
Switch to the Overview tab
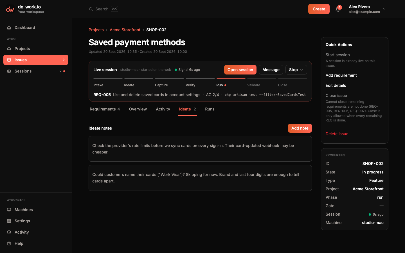coord(138,109)
